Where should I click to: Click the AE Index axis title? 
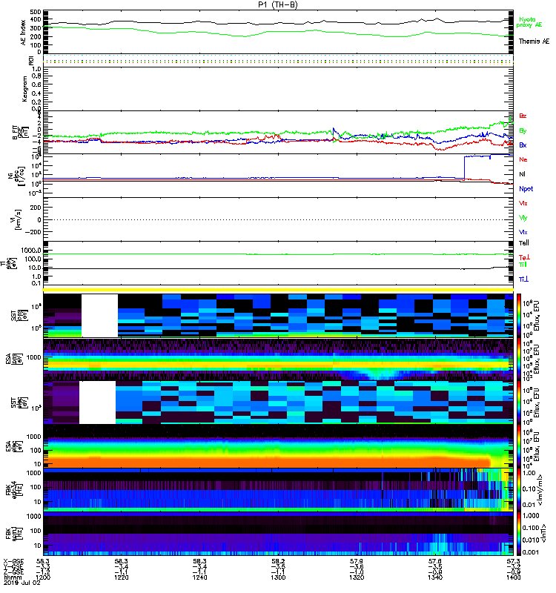[24, 33]
